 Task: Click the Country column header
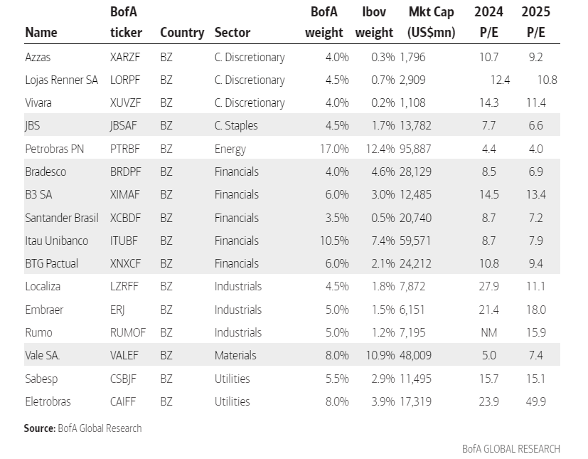(182, 32)
